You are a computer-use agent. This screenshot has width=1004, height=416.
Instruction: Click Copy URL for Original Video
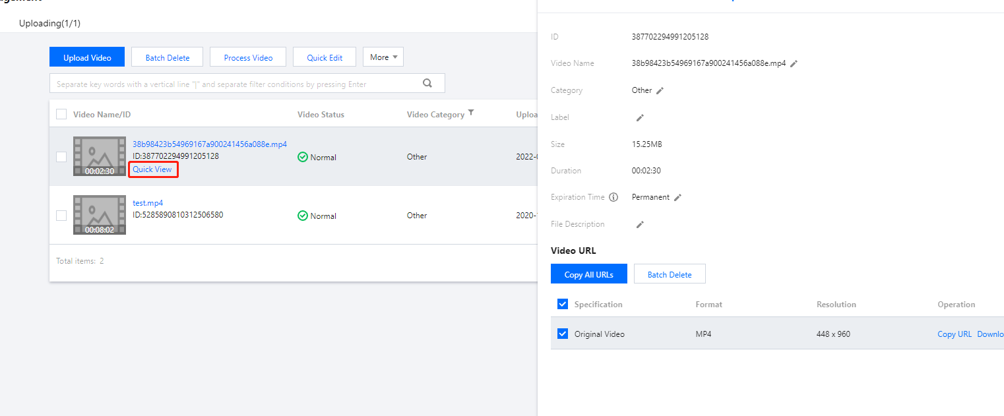pos(955,334)
